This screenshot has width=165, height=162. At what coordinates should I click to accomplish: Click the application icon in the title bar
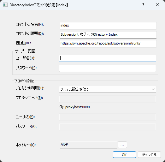(5, 5)
